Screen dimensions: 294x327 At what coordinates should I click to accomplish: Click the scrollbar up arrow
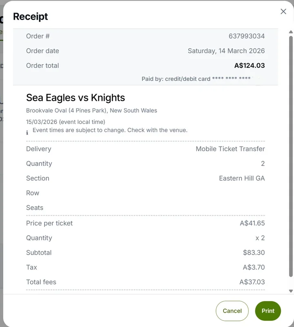291,32
